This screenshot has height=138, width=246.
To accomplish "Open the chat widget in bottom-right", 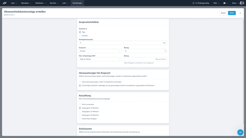I will [x=240, y=132].
